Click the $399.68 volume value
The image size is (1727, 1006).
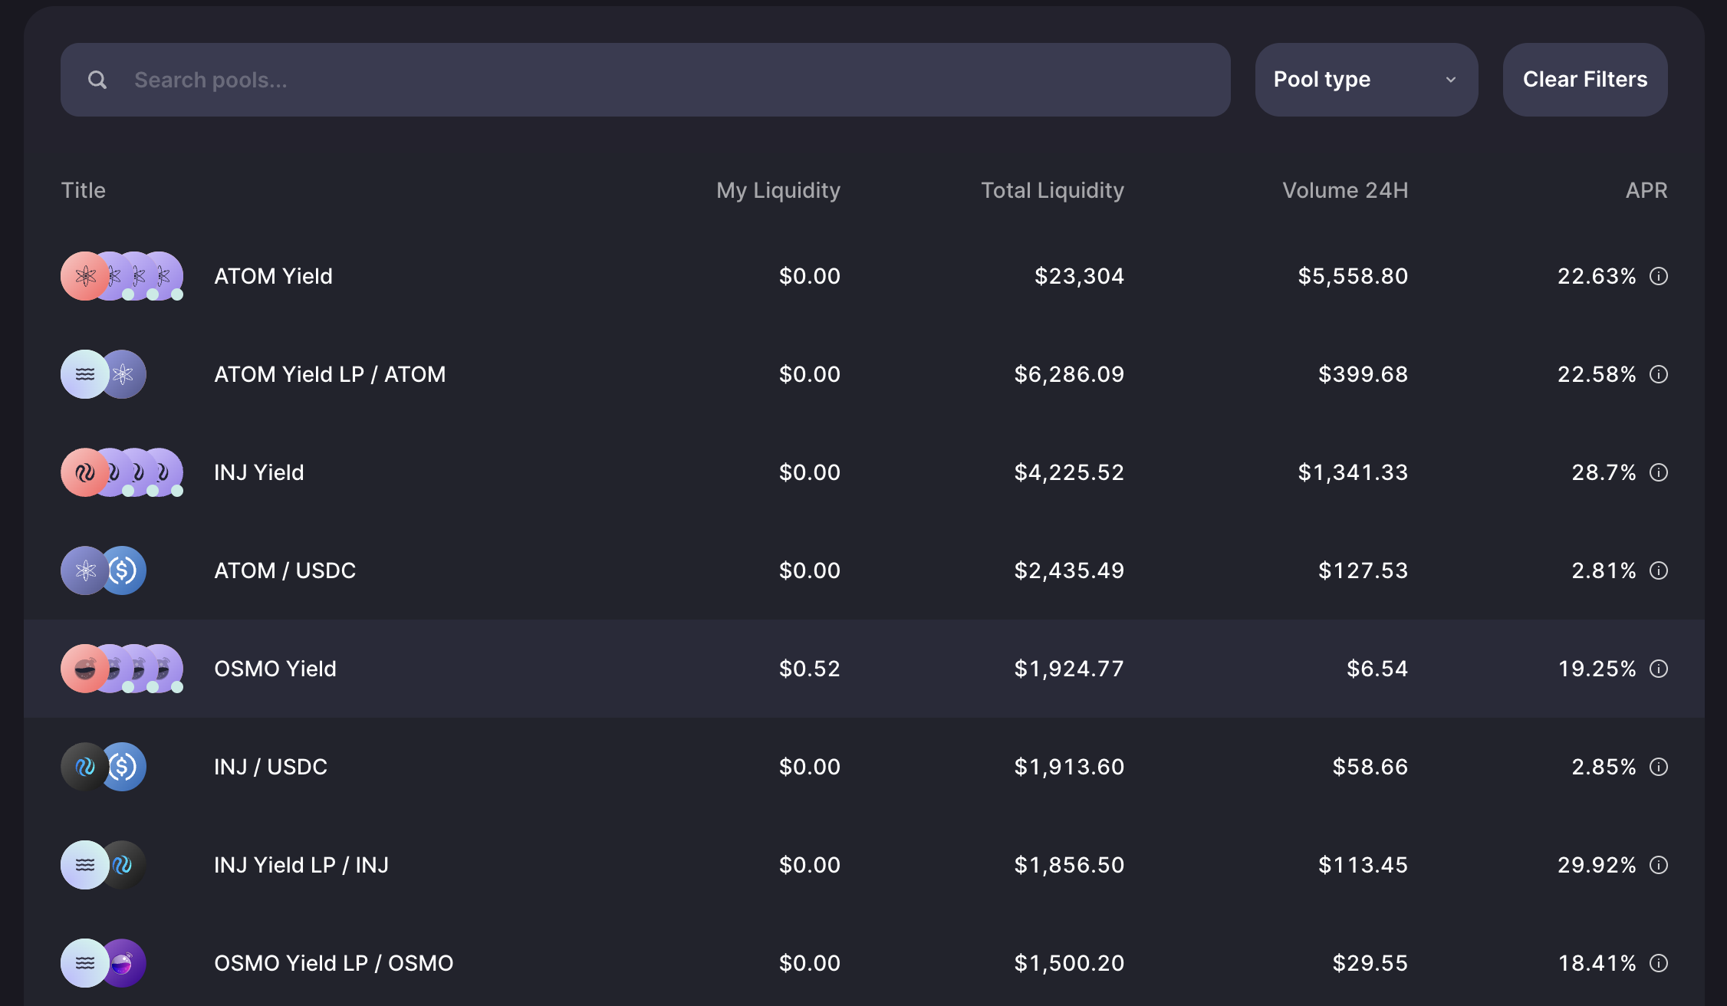[1364, 374]
